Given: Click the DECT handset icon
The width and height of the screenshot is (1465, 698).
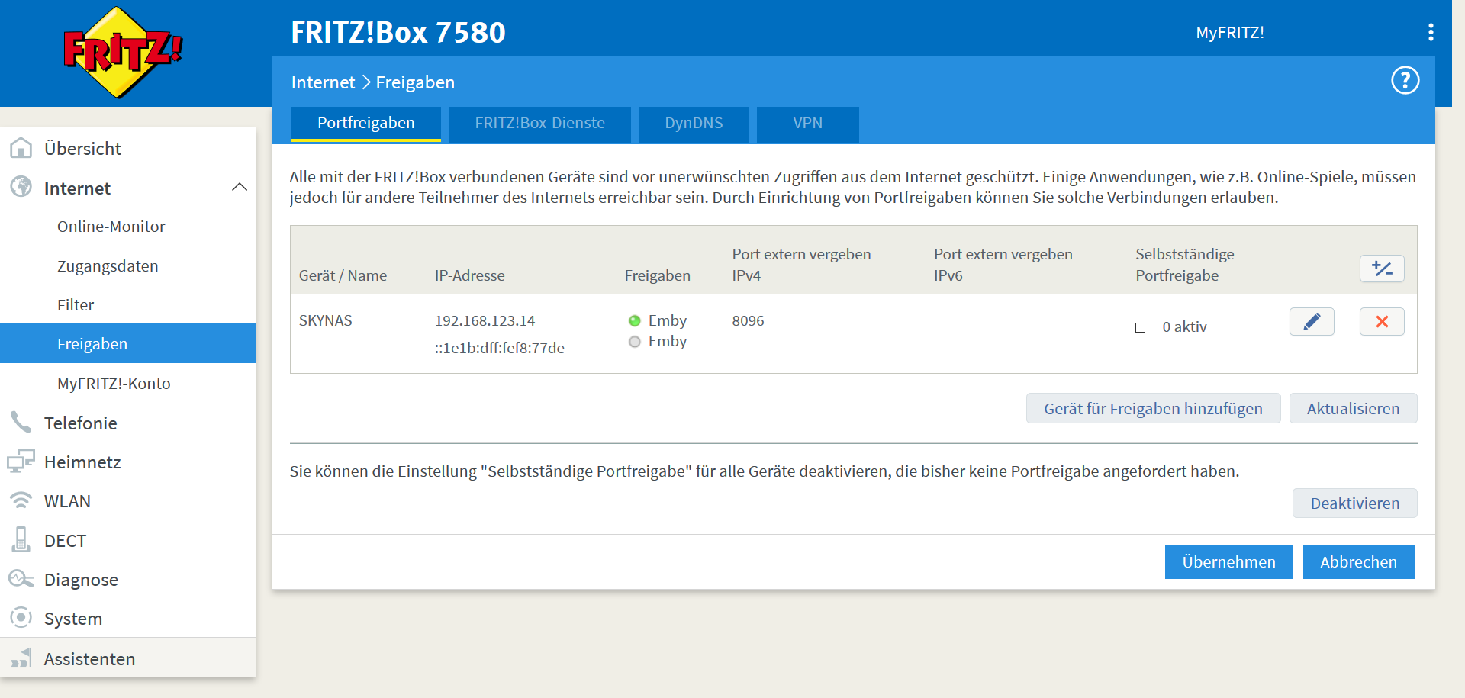Looking at the screenshot, I should point(21,539).
